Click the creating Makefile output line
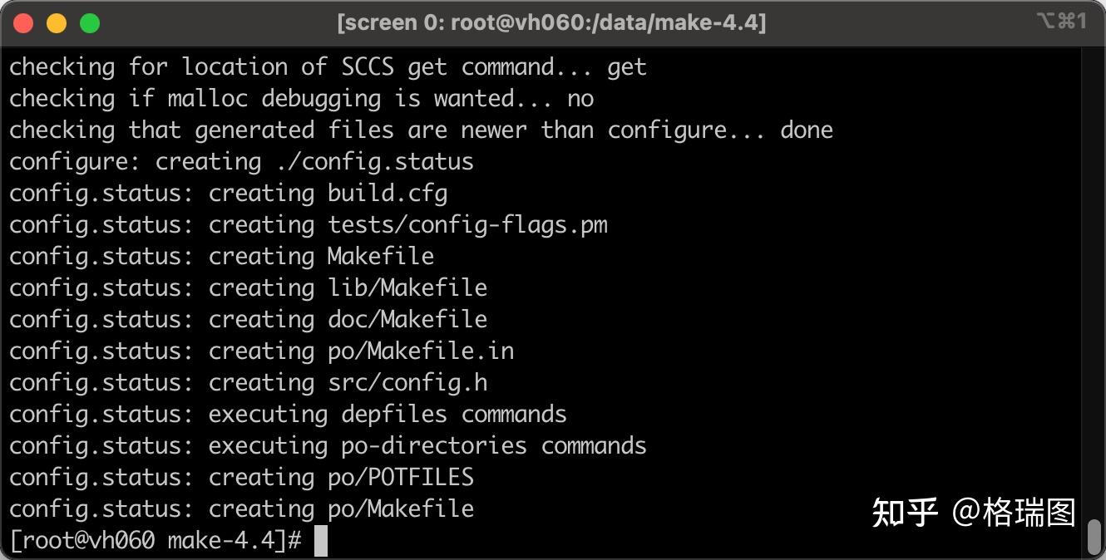The image size is (1106, 560). 220,256
